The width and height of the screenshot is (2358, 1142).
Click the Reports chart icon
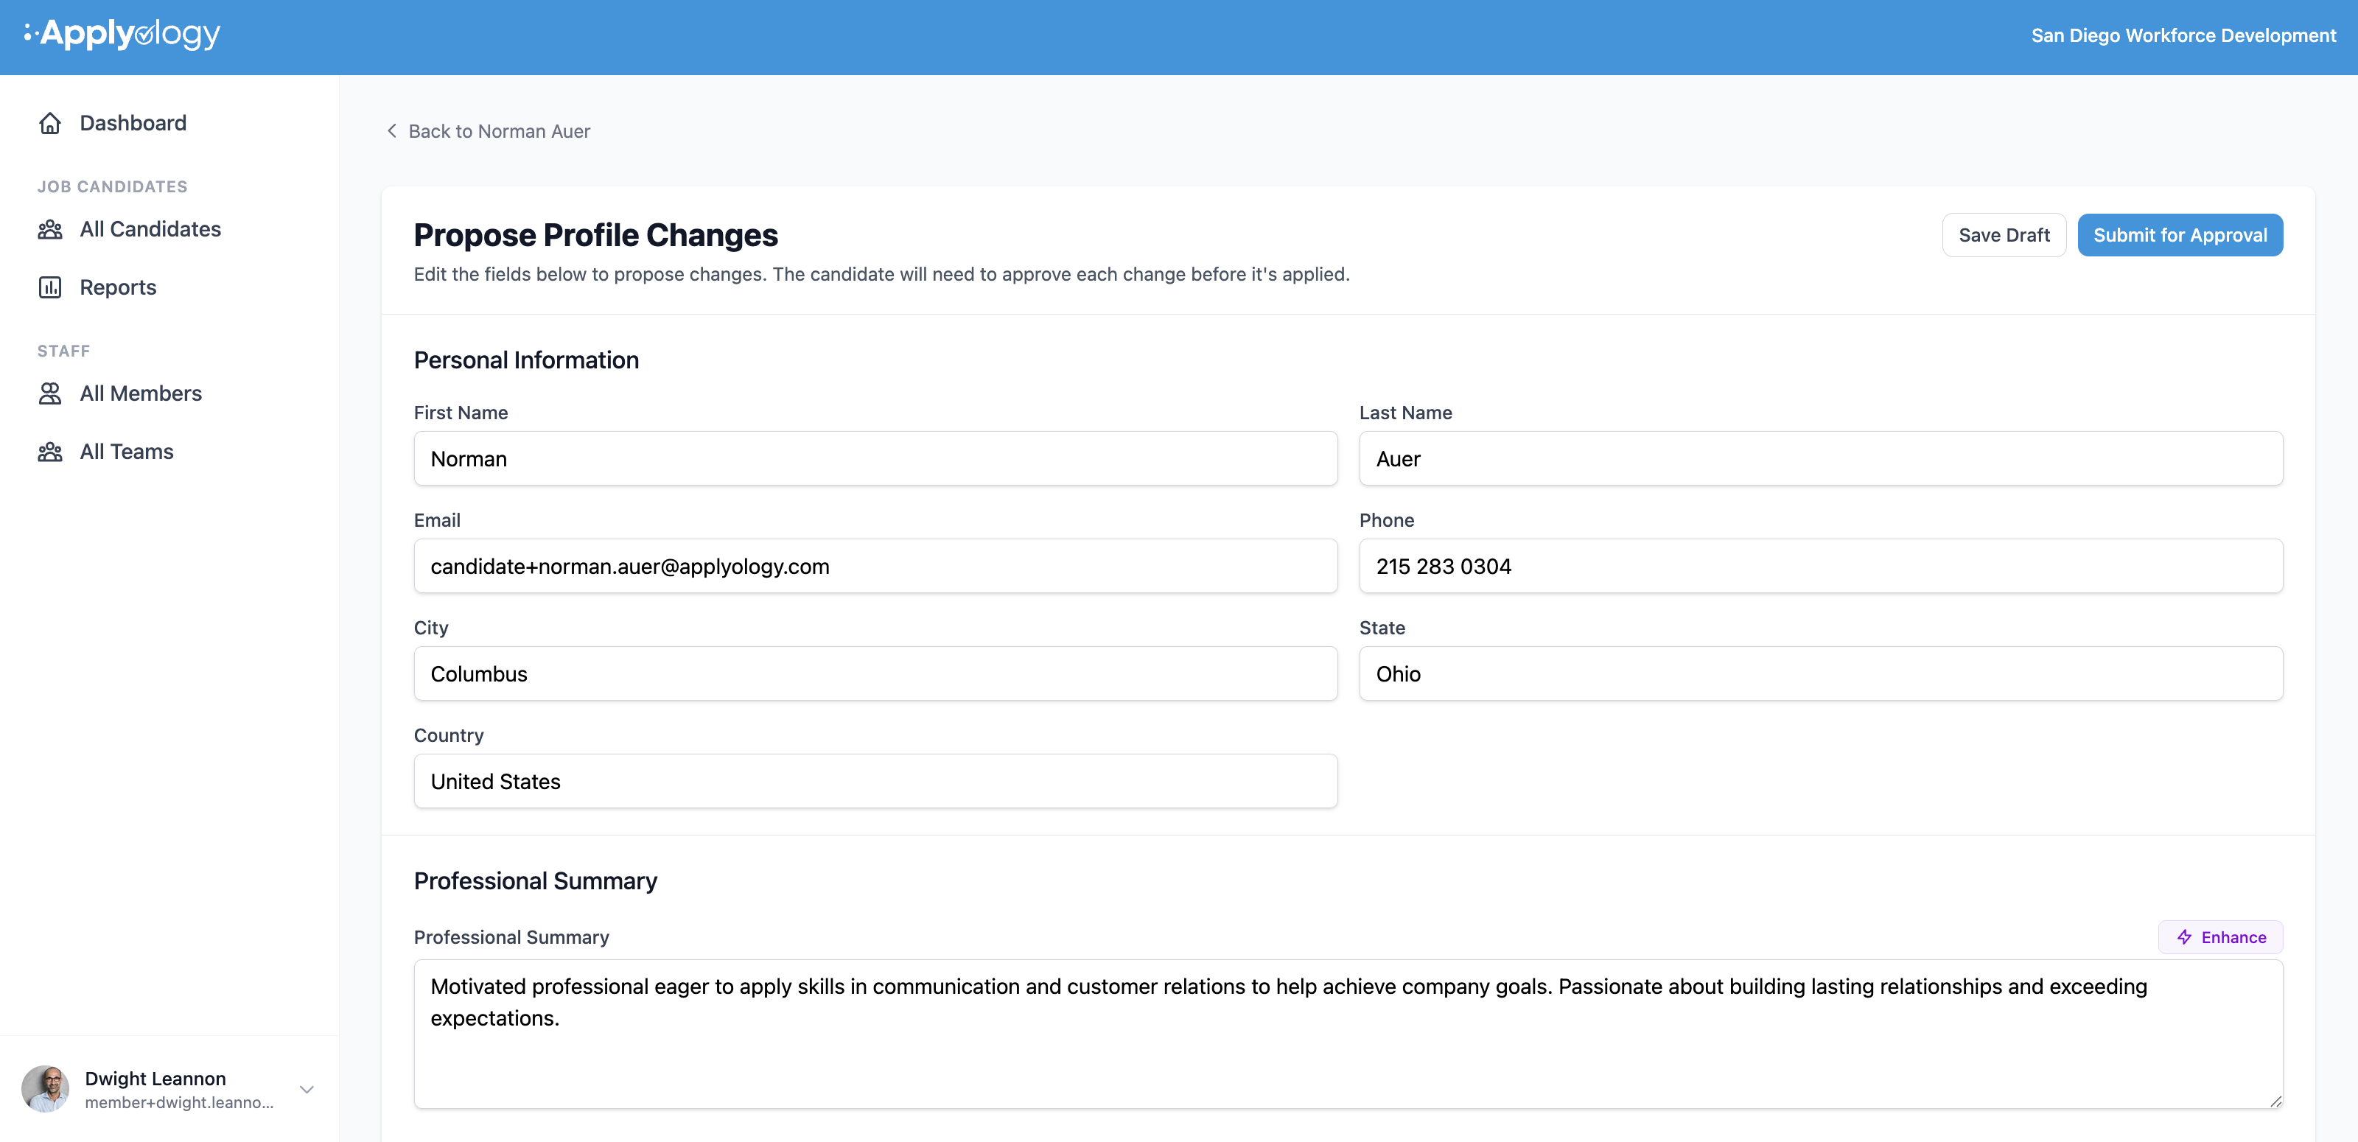(x=50, y=287)
